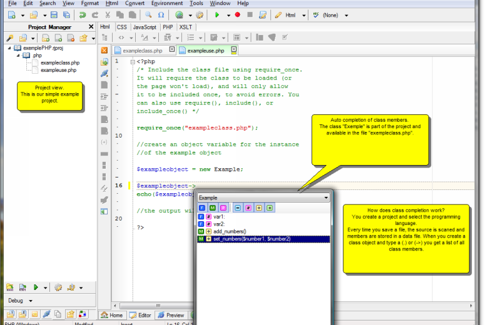Click the wand icon in Project Manager toolbar
The height and width of the screenshot is (325, 488).
[9, 38]
